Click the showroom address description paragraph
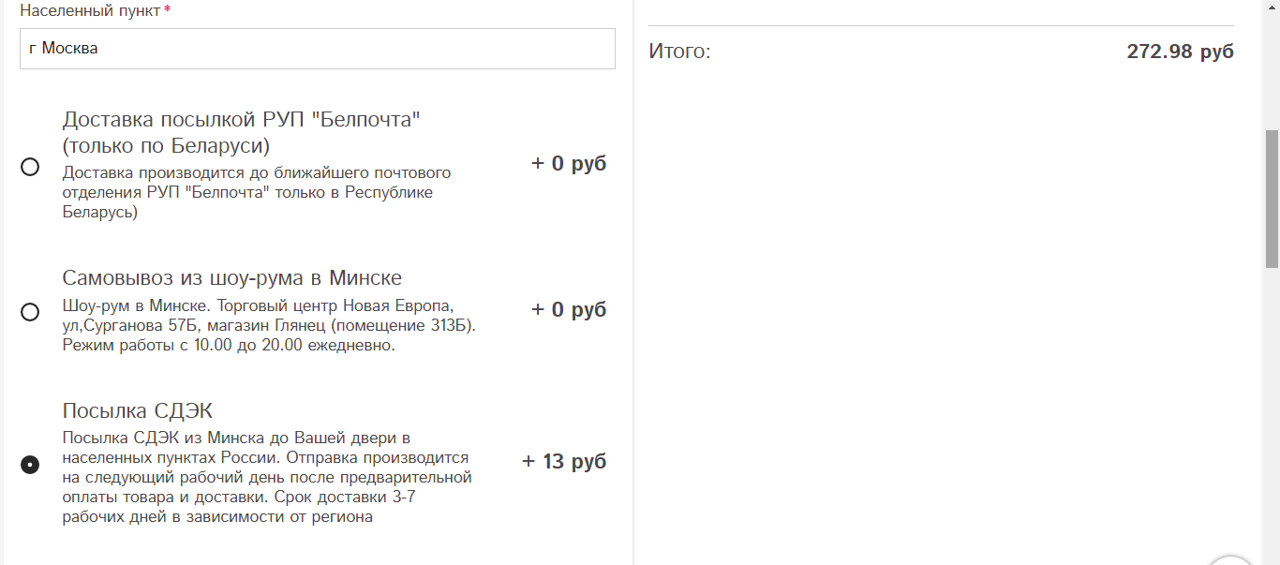Viewport: 1280px width, 565px height. point(269,325)
